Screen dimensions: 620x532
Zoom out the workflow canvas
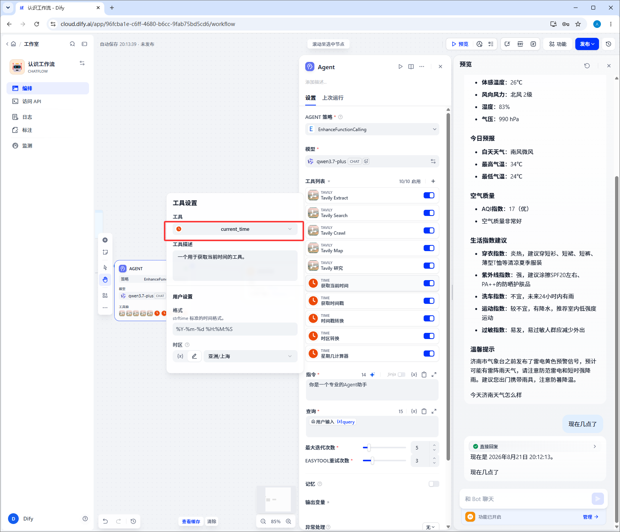[x=263, y=521]
